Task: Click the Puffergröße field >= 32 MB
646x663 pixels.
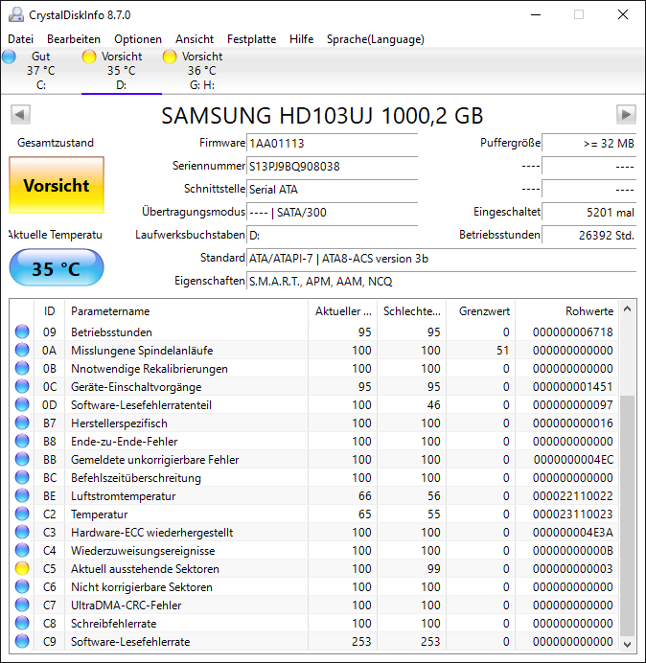Action: (588, 144)
